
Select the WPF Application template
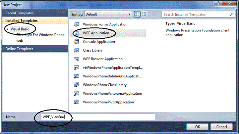coord(108,33)
